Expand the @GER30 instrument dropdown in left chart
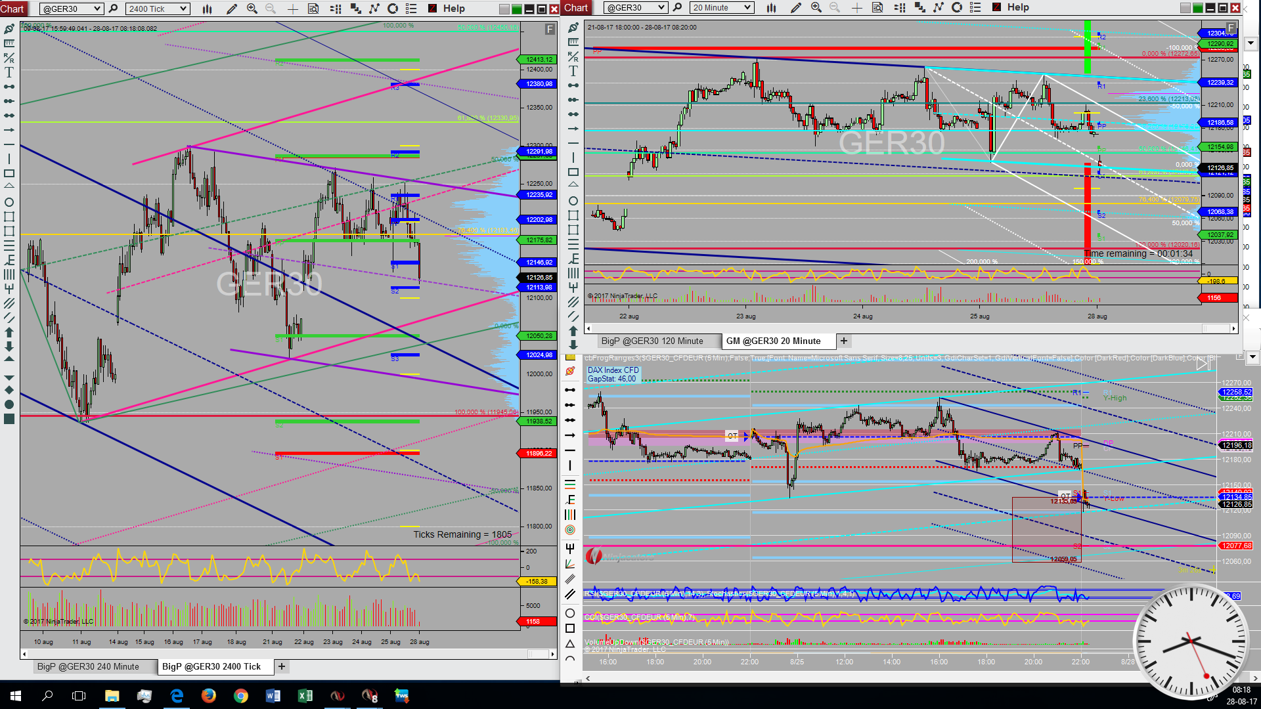 point(97,9)
